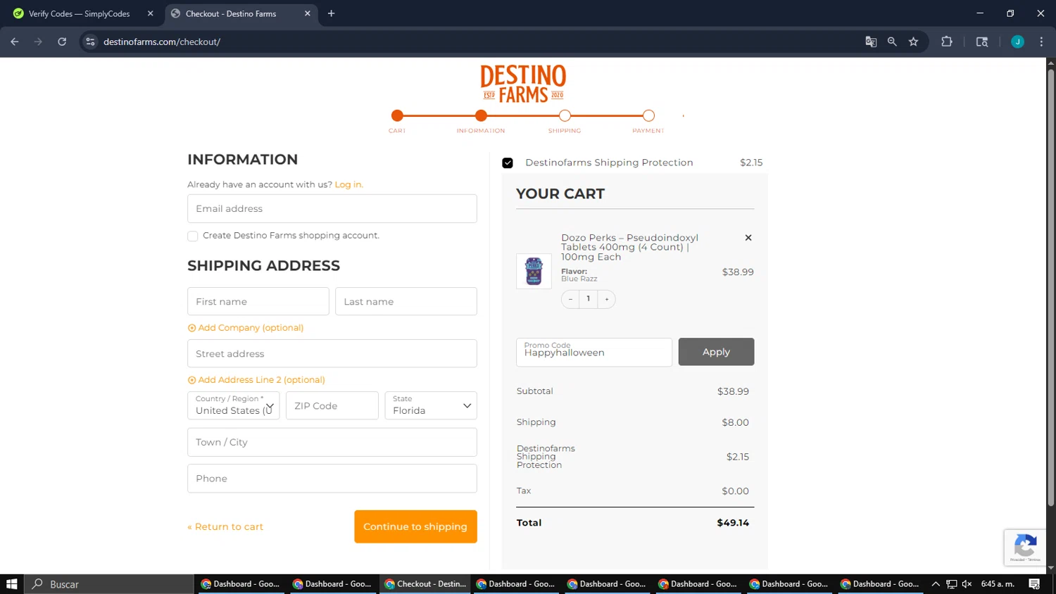
Task: Click the Cart progress step
Action: click(397, 116)
